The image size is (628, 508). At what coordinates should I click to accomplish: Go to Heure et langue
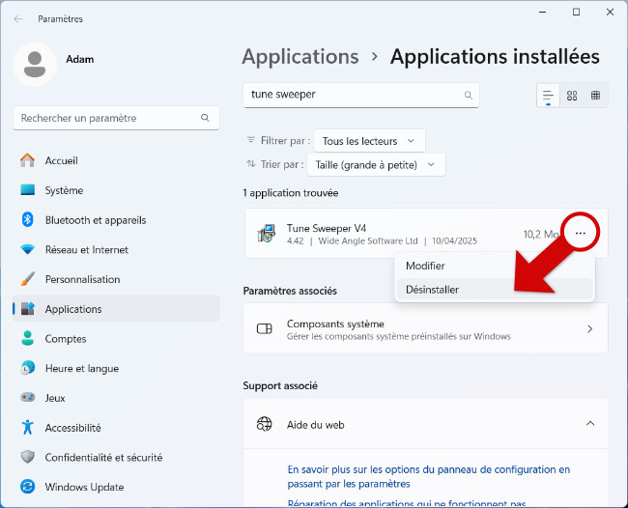click(x=116, y=368)
